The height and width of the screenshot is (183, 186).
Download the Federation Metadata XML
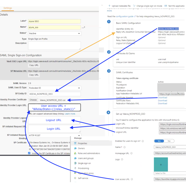[162, 104]
